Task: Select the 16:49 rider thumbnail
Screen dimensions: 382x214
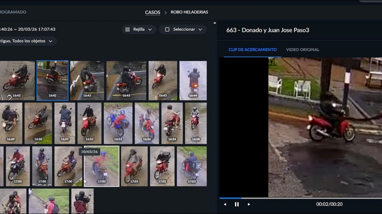Action: (x=11, y=123)
